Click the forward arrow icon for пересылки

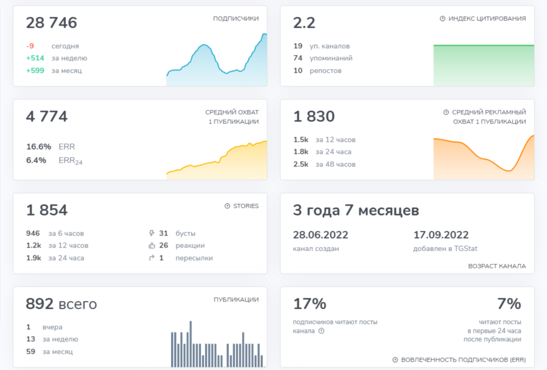coord(152,258)
